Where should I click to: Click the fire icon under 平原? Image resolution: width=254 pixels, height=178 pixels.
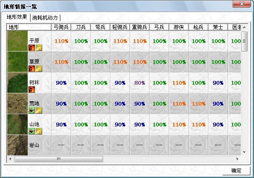(x=32, y=48)
